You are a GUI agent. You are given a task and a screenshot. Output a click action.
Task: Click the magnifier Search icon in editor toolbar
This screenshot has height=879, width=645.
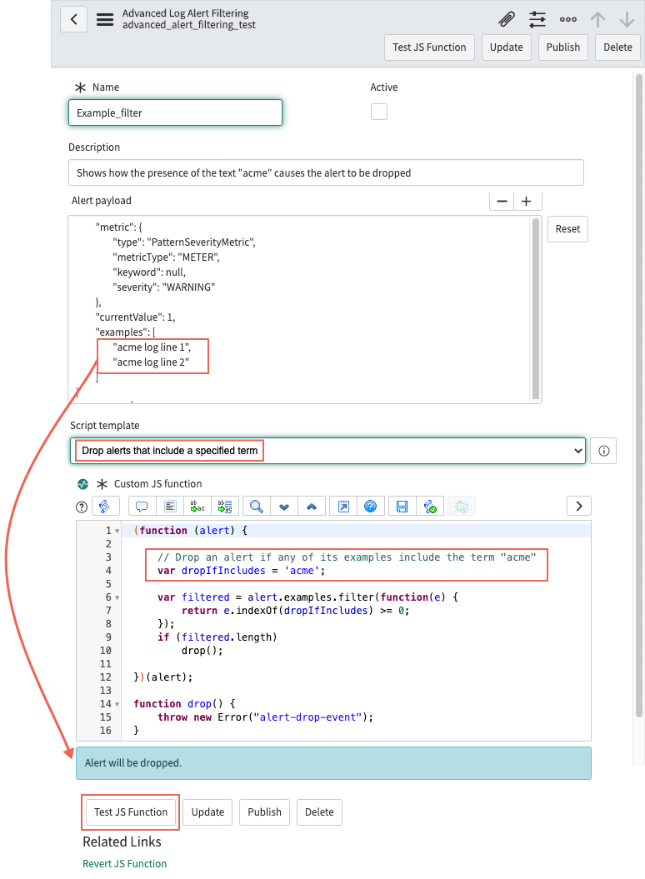257,507
